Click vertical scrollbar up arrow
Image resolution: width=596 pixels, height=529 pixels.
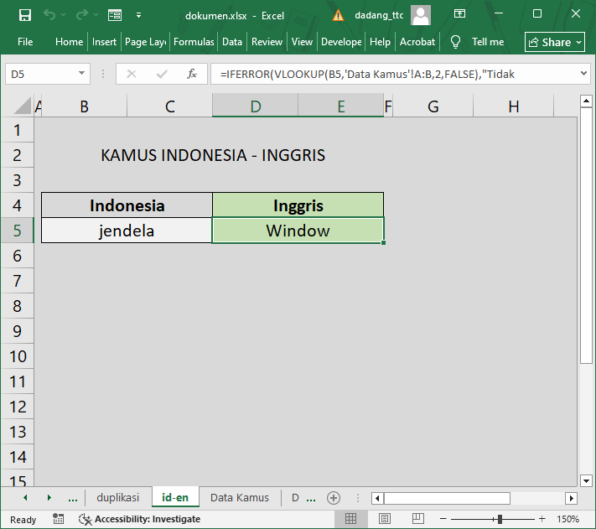coord(586,101)
